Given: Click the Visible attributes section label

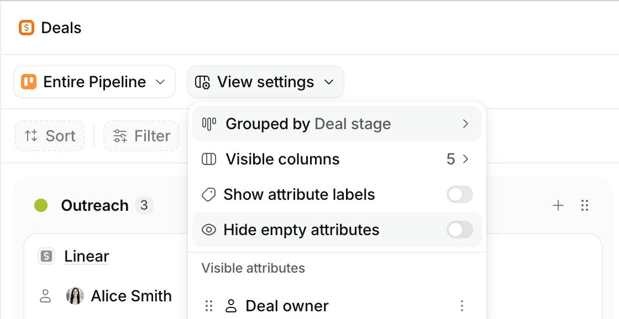Looking at the screenshot, I should click(253, 268).
